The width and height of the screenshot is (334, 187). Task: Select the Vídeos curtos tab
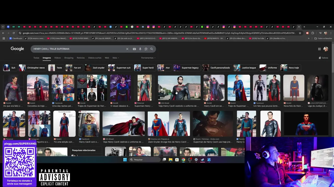[x=95, y=58]
